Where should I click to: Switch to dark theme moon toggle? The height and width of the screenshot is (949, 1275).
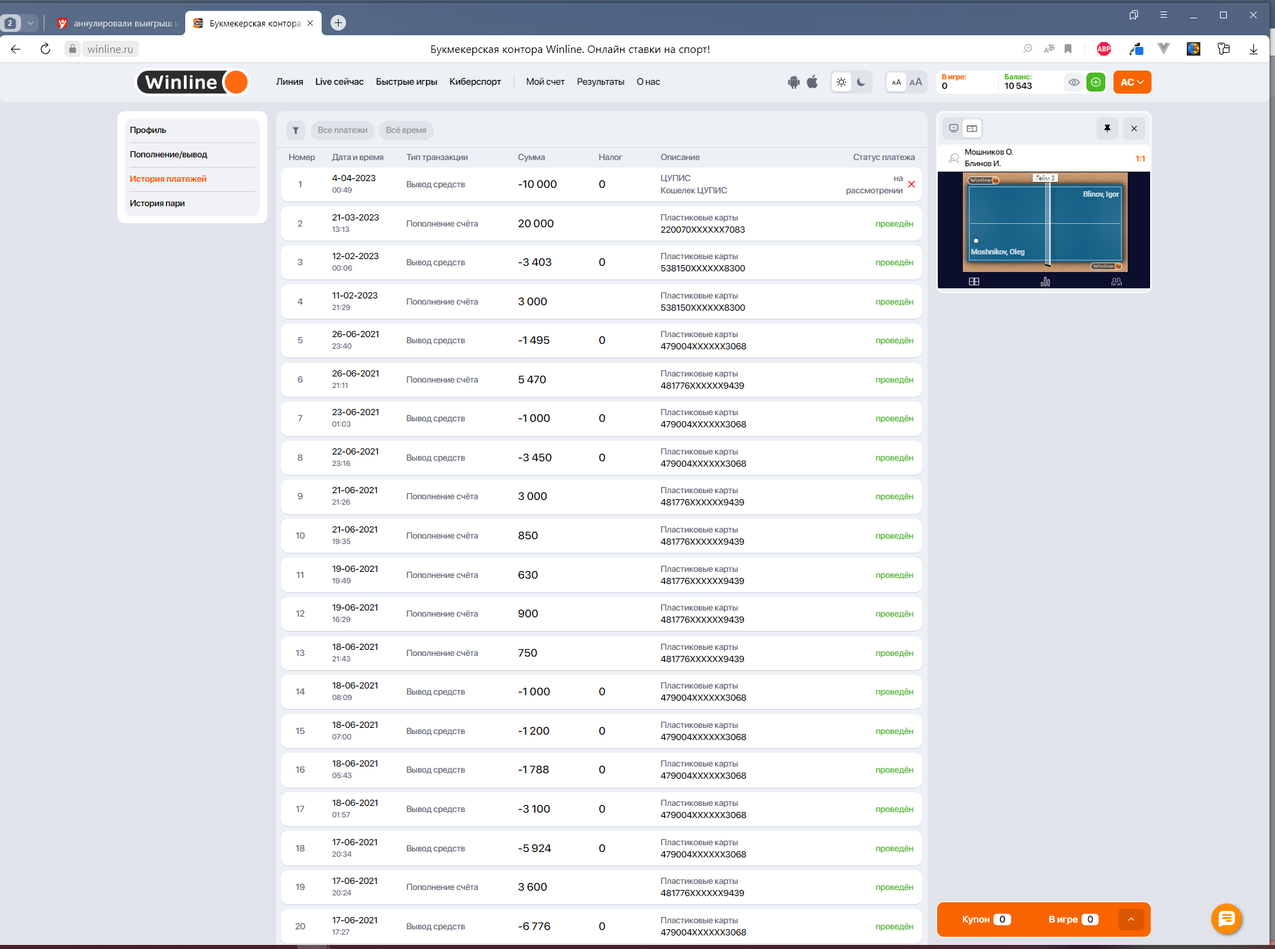click(861, 82)
